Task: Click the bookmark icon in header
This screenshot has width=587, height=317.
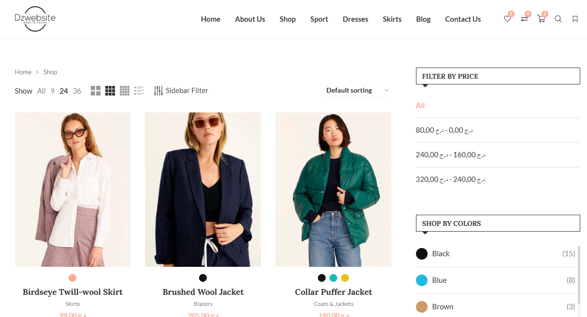Action: (575, 19)
